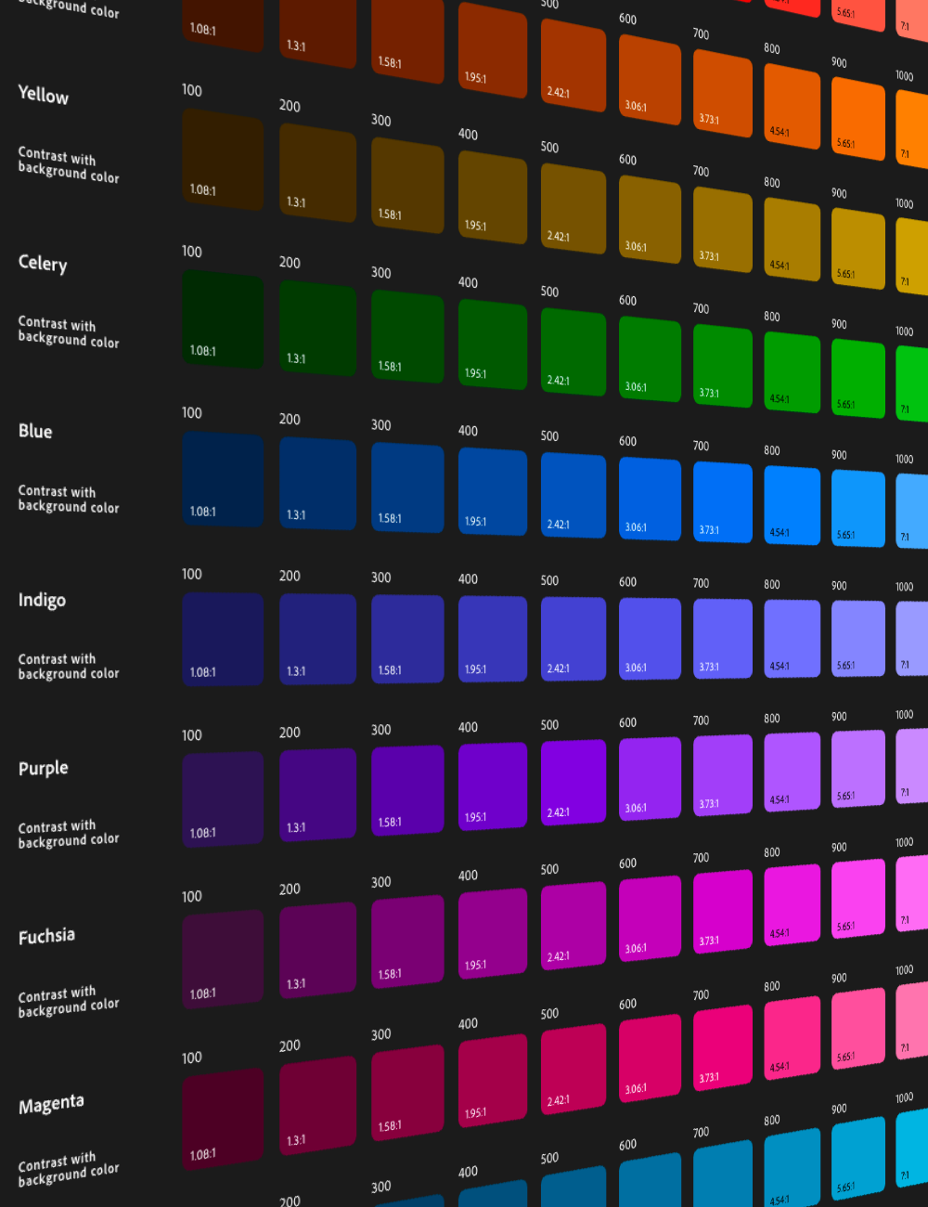Screen dimensions: 928x1207
Task: Select the Celery 900 swatch
Action: click(x=857, y=377)
